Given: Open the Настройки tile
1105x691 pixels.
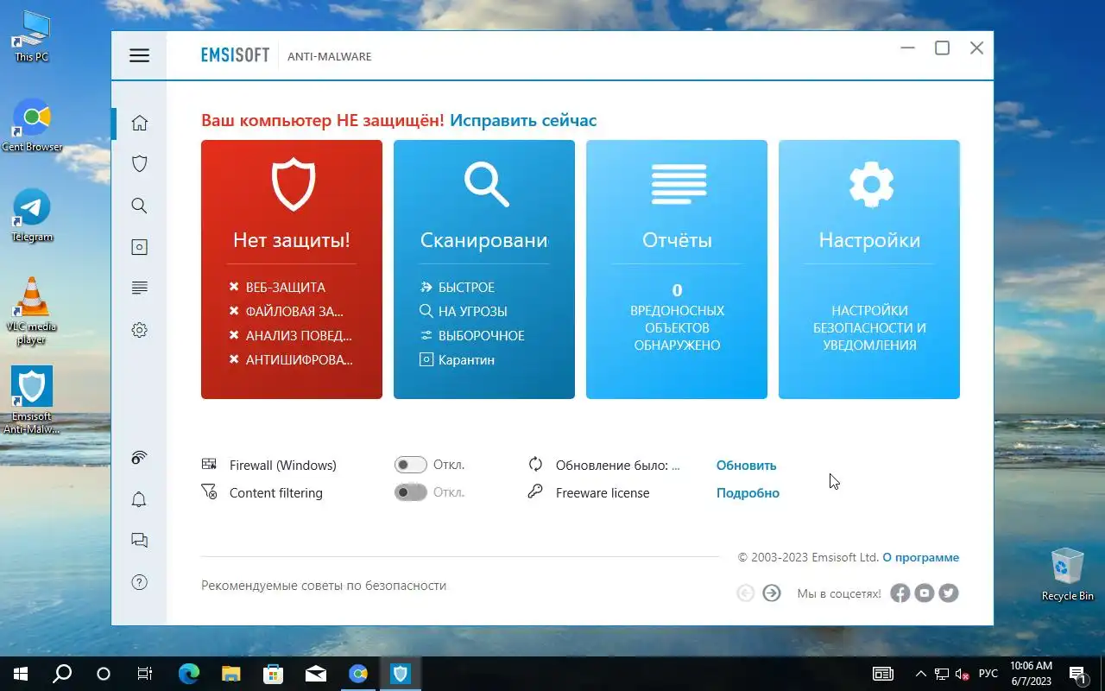Looking at the screenshot, I should [869, 269].
